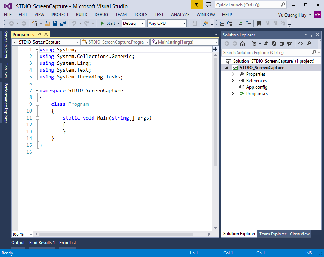Click the Collapse All icon in Solution Explorer
The image size is (324, 257).
282,44
